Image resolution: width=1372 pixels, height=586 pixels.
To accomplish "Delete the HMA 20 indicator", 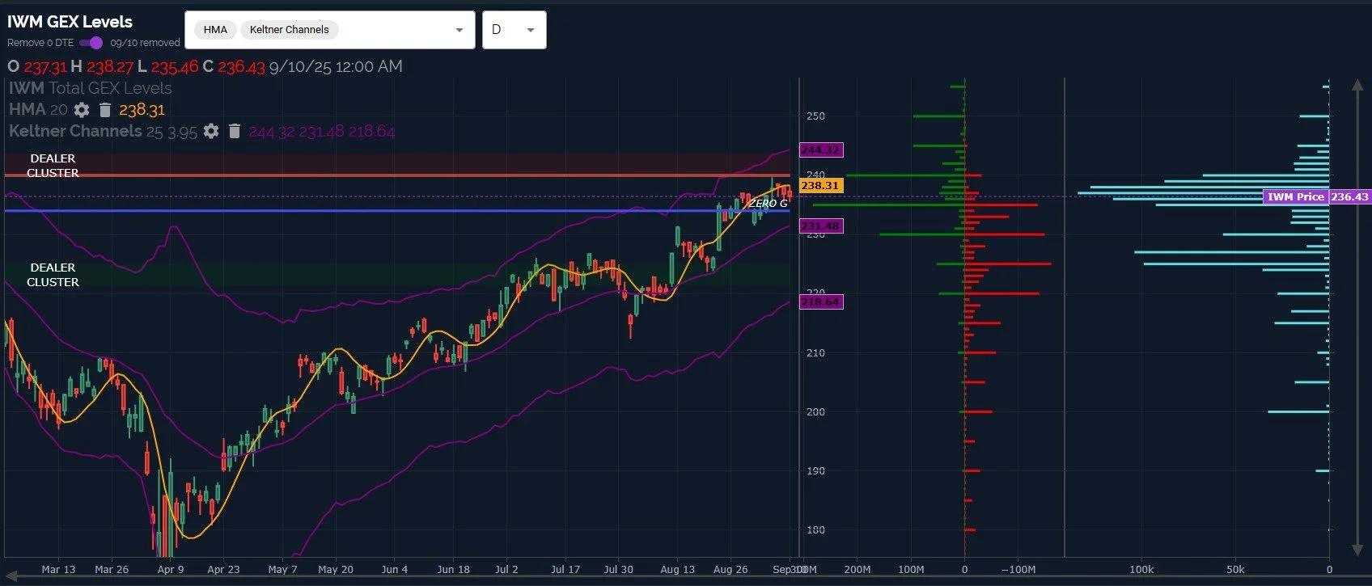I will 105,110.
